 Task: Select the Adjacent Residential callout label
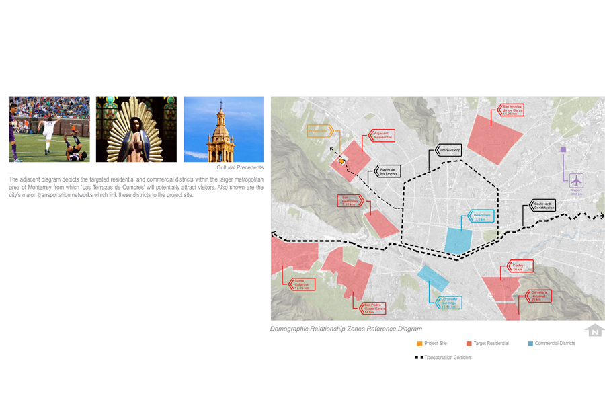[x=382, y=136]
